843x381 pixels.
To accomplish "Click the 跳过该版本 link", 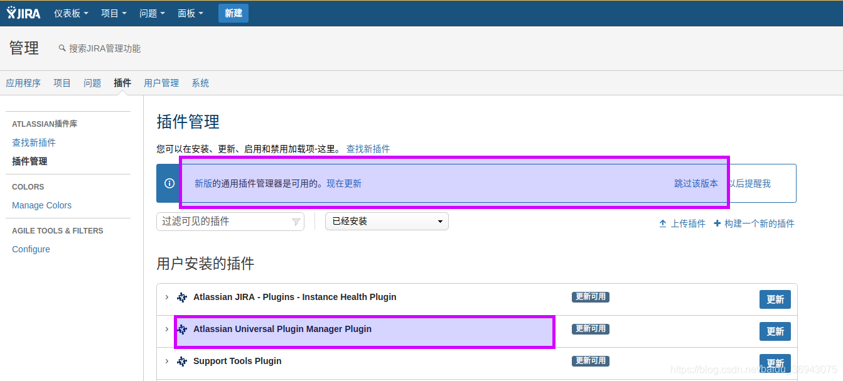I will pos(696,183).
